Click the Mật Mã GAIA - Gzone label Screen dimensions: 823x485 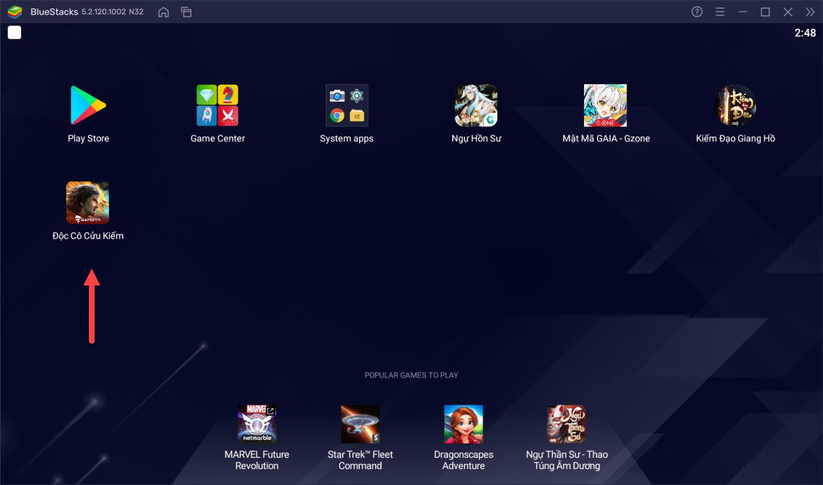(x=606, y=138)
